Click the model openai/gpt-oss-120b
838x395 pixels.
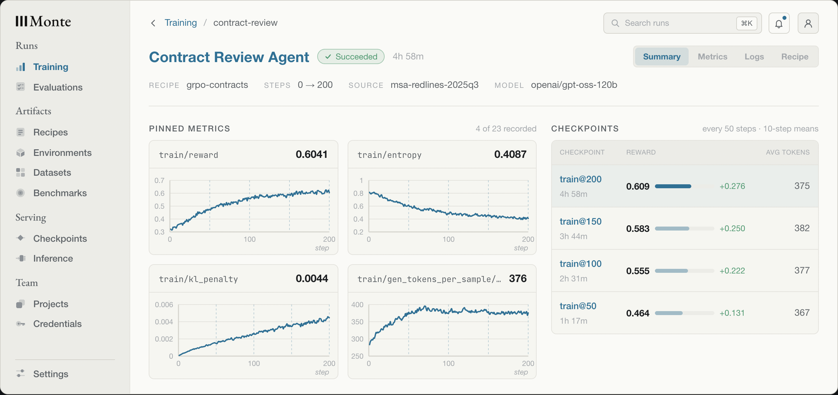tap(574, 85)
